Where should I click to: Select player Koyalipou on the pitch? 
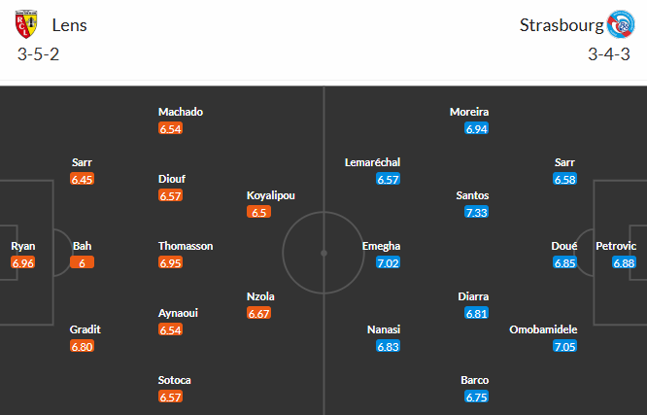(x=271, y=195)
